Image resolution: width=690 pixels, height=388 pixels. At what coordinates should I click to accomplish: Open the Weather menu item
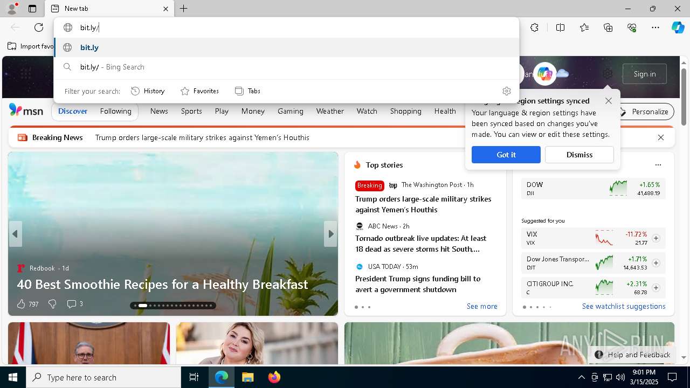(x=330, y=111)
